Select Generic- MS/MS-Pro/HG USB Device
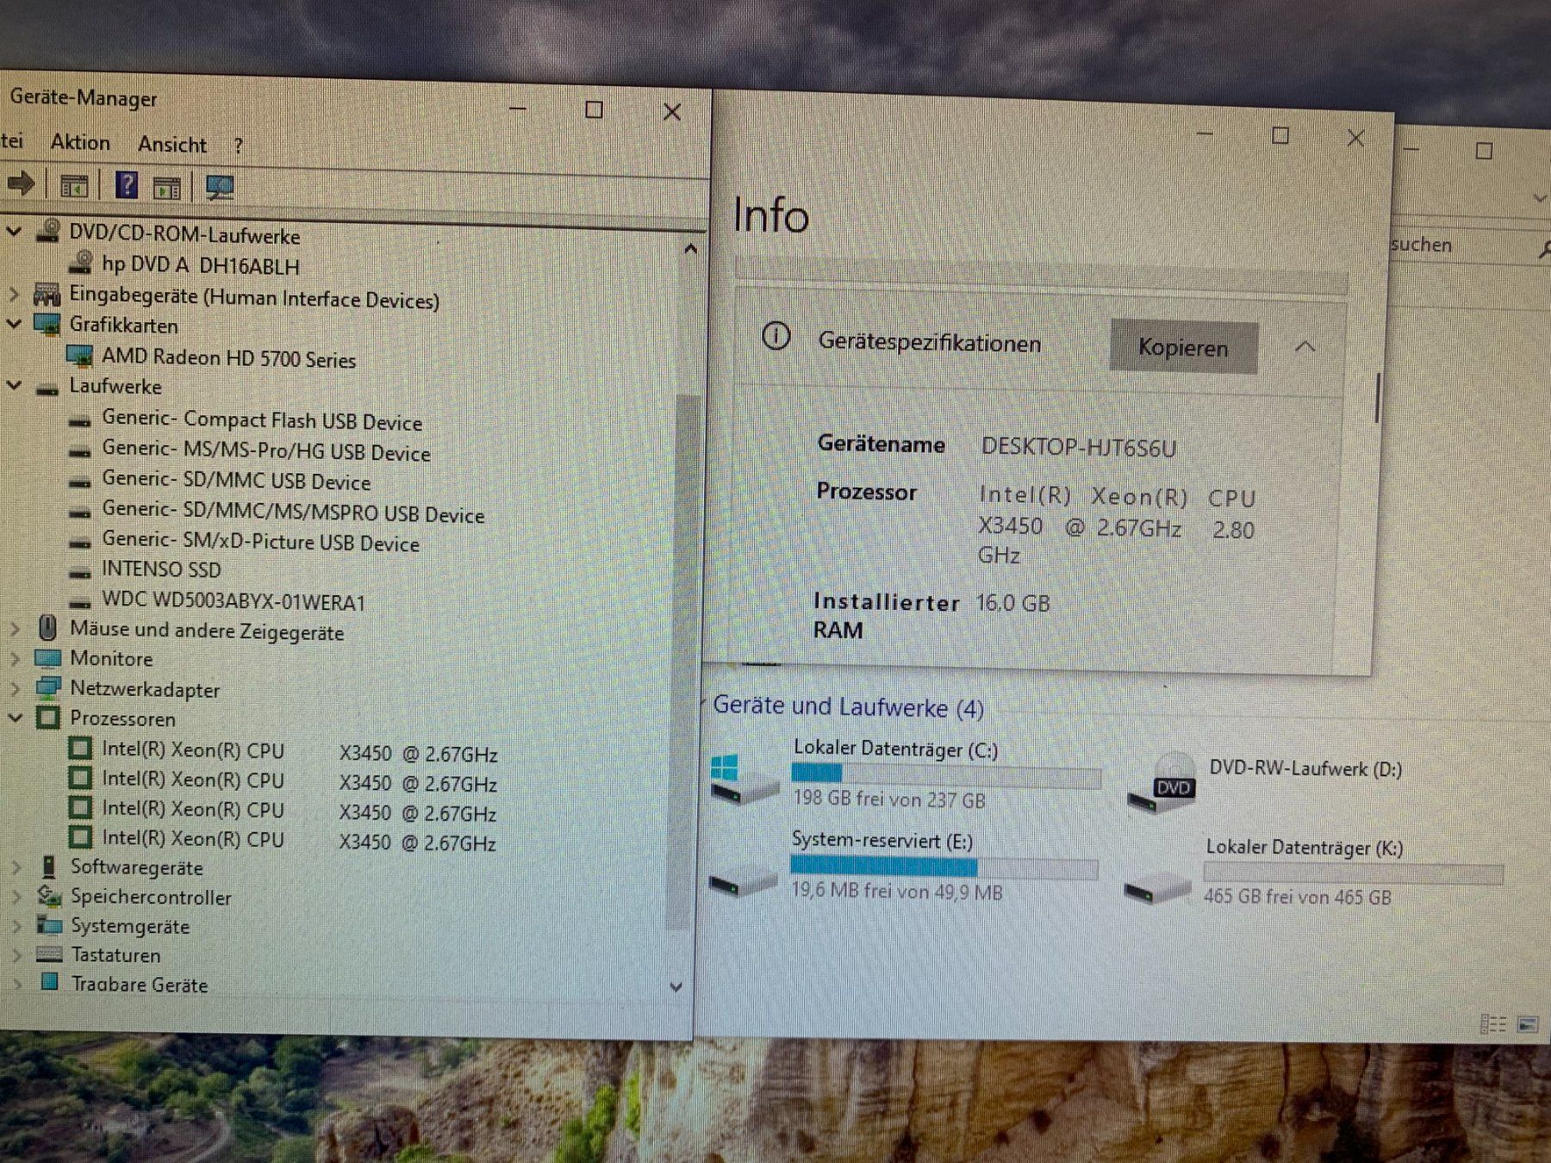1551x1163 pixels. point(265,451)
